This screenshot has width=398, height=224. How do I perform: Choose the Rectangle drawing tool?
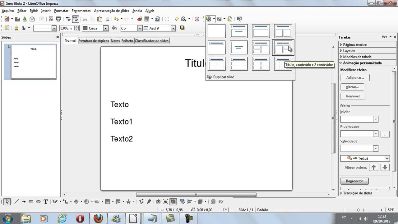31,202
